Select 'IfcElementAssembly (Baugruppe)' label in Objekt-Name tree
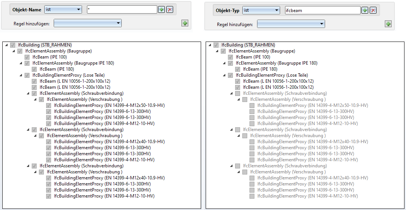The height and width of the screenshot is (210, 406). [59, 51]
